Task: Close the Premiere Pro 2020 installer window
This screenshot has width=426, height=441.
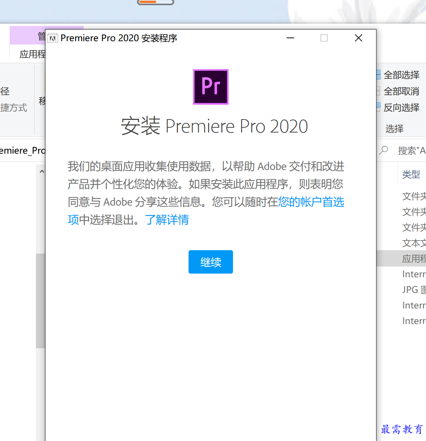Action: pos(358,38)
